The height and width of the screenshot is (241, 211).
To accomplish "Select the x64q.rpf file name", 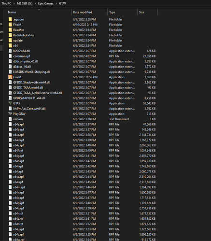I will click(18, 208).
